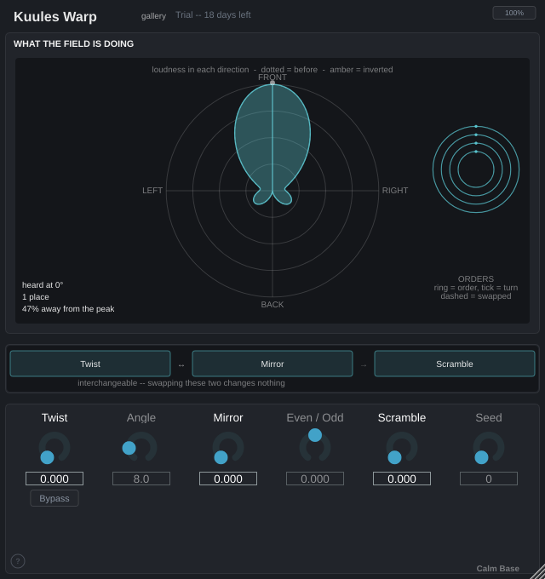Click the Mirror value field 0.000

tap(228, 479)
